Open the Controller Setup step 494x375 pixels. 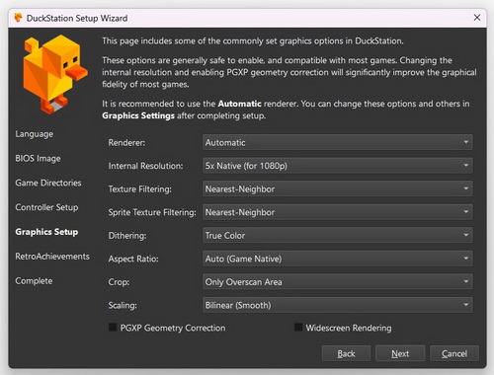[46, 207]
